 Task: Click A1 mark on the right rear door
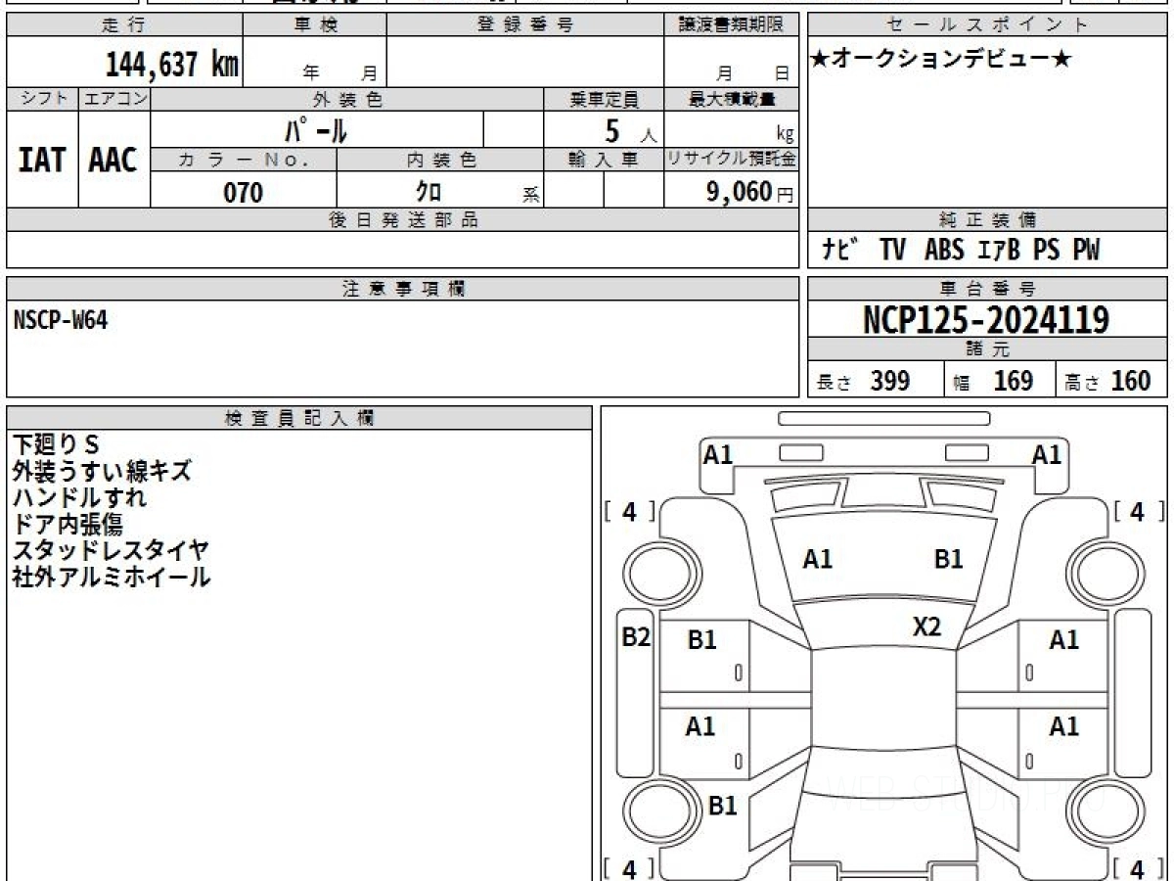tap(1064, 726)
